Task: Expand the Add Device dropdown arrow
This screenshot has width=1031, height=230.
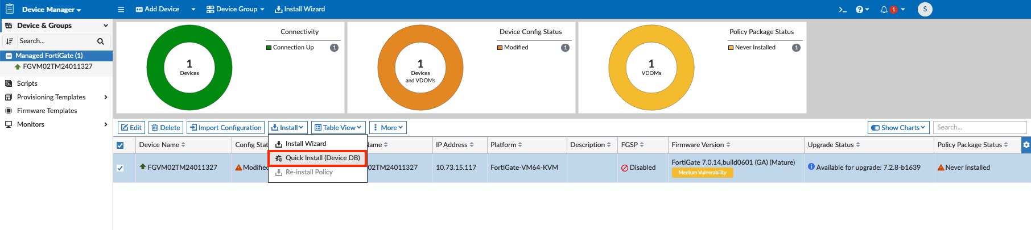Action: tap(193, 10)
